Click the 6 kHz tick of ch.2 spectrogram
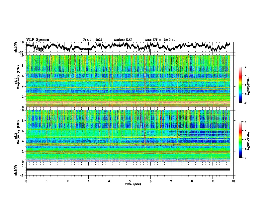 (x=23, y=131)
